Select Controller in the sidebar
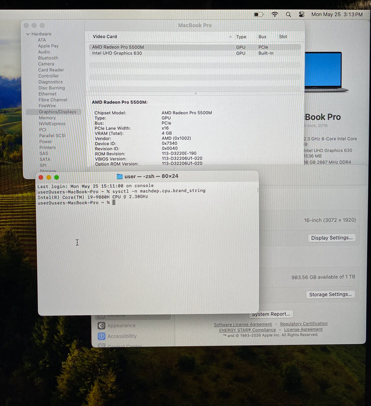 tap(49, 75)
